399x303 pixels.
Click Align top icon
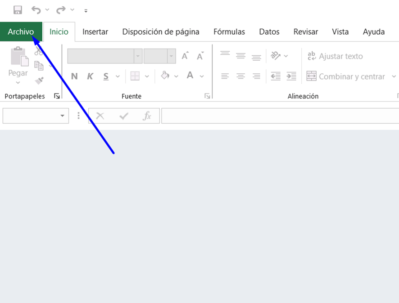(x=225, y=53)
